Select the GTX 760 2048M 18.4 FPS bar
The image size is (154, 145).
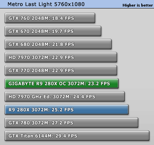pos(50,18)
